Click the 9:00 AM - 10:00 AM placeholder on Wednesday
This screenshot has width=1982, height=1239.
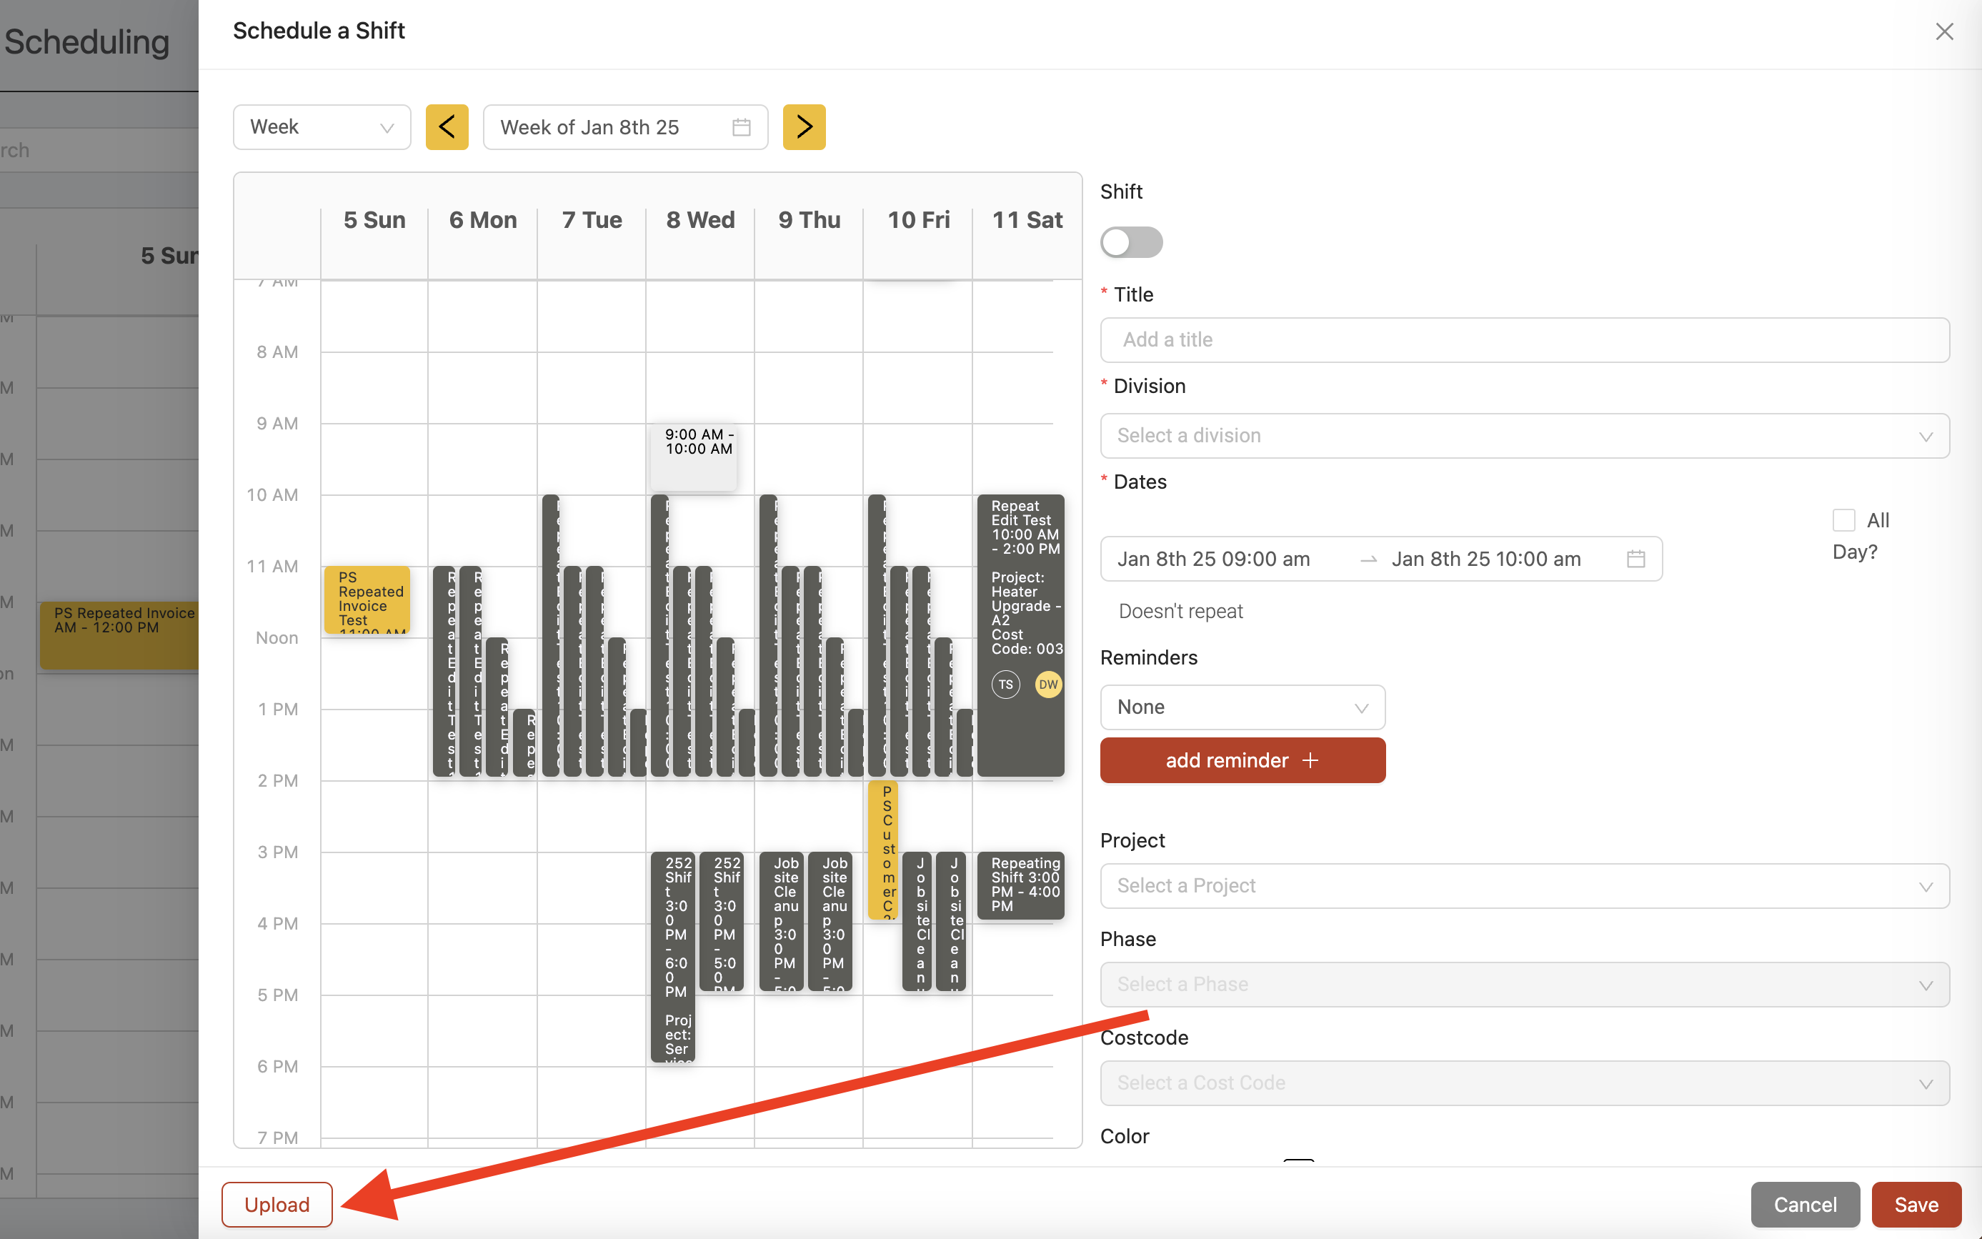(x=694, y=457)
